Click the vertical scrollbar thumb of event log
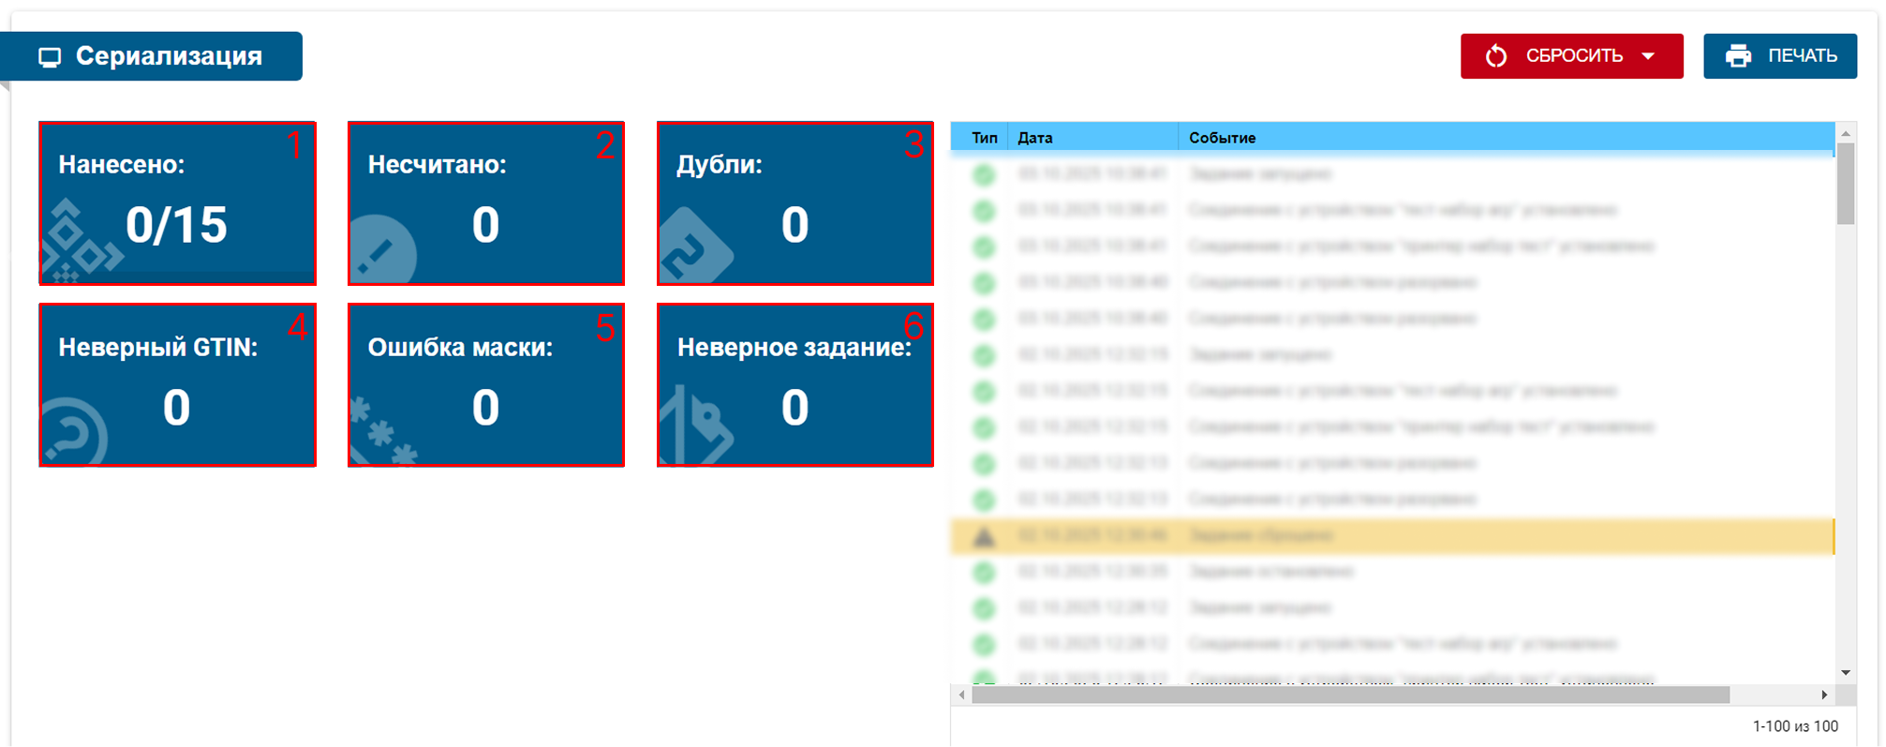Image resolution: width=1886 pixels, height=747 pixels. tap(1846, 184)
